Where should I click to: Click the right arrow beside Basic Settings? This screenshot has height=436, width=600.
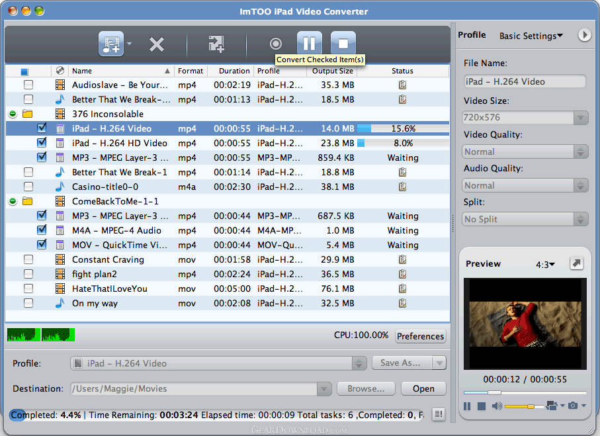point(584,35)
